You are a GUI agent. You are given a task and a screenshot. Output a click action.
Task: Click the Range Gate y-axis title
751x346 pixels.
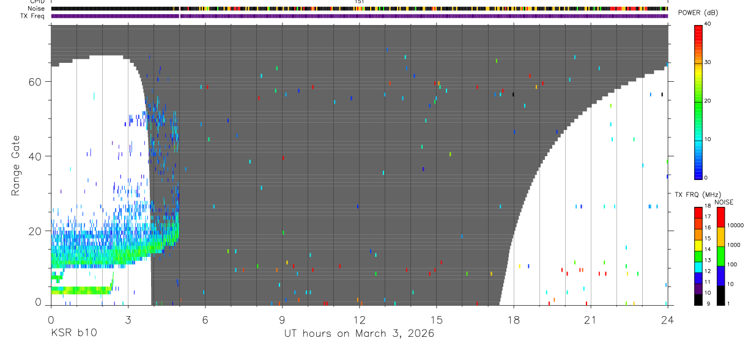click(15, 165)
